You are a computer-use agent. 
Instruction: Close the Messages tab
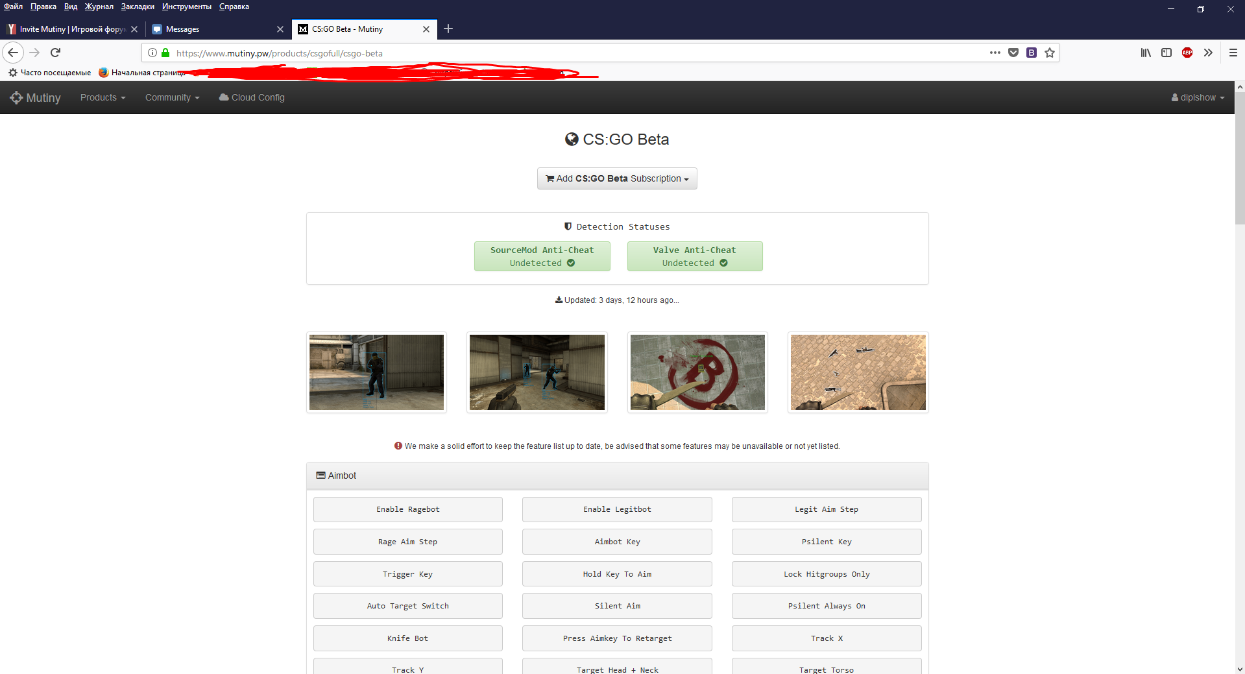(x=280, y=29)
